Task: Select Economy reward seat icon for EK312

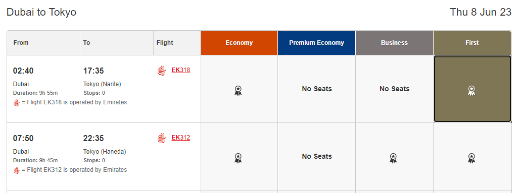Action: point(238,158)
